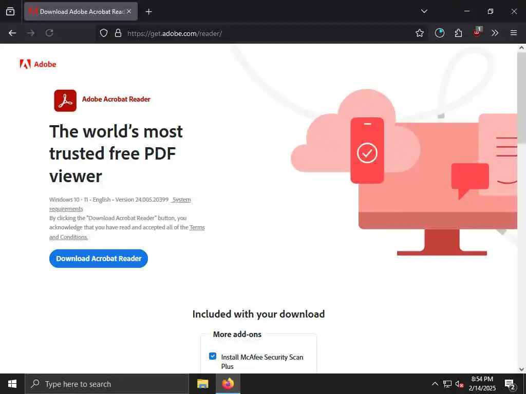Click the 'Adobe Acrobat Reader' product name text
526x394 pixels.
tap(116, 99)
